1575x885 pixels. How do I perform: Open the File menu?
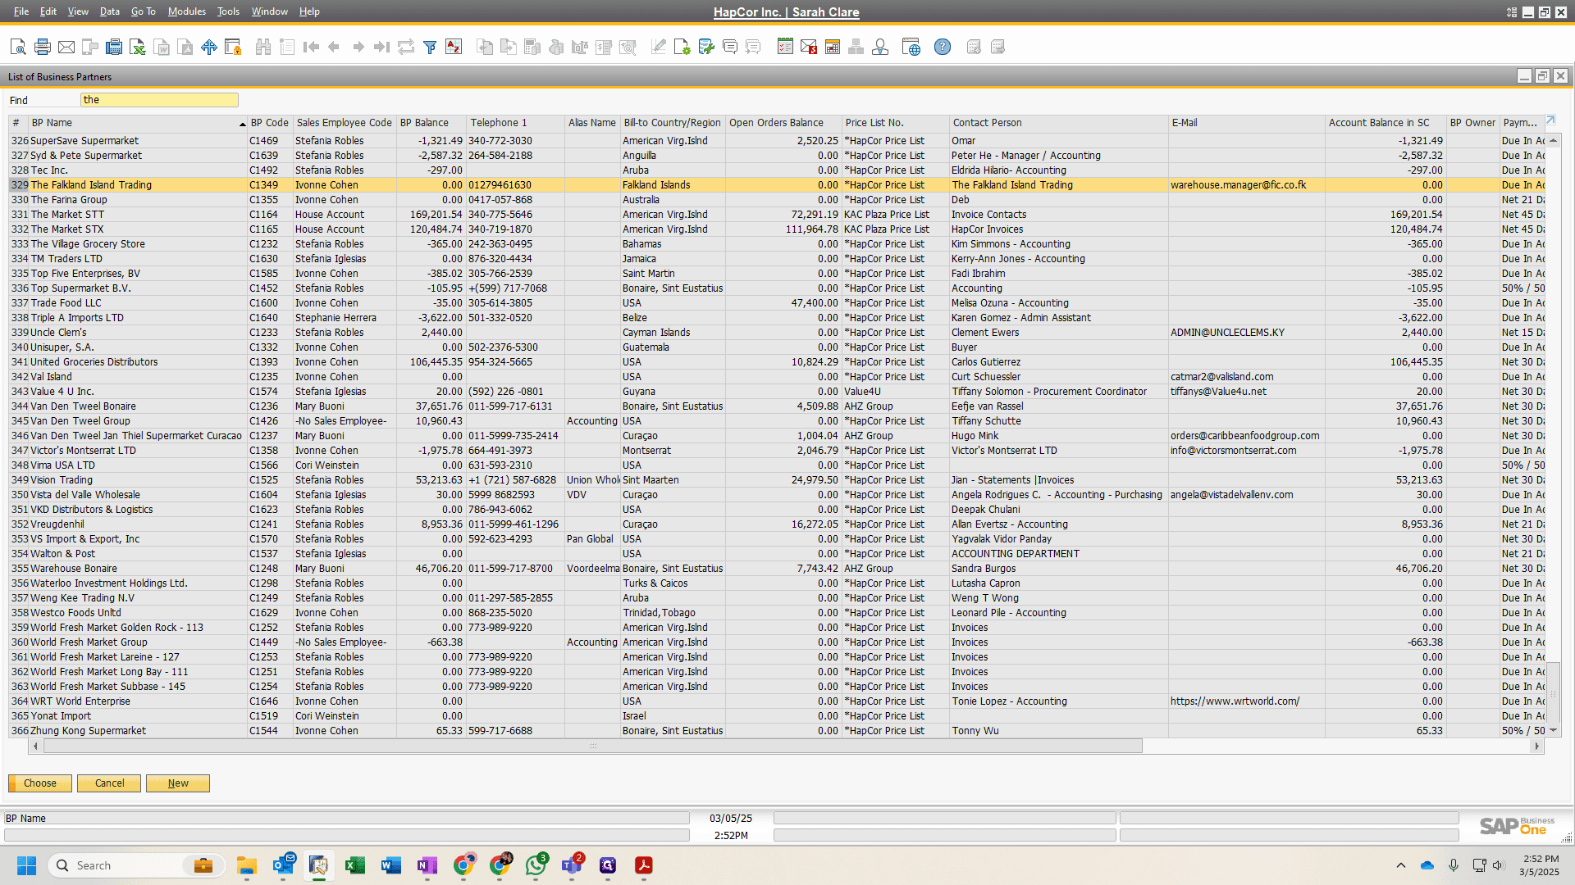coord(21,11)
